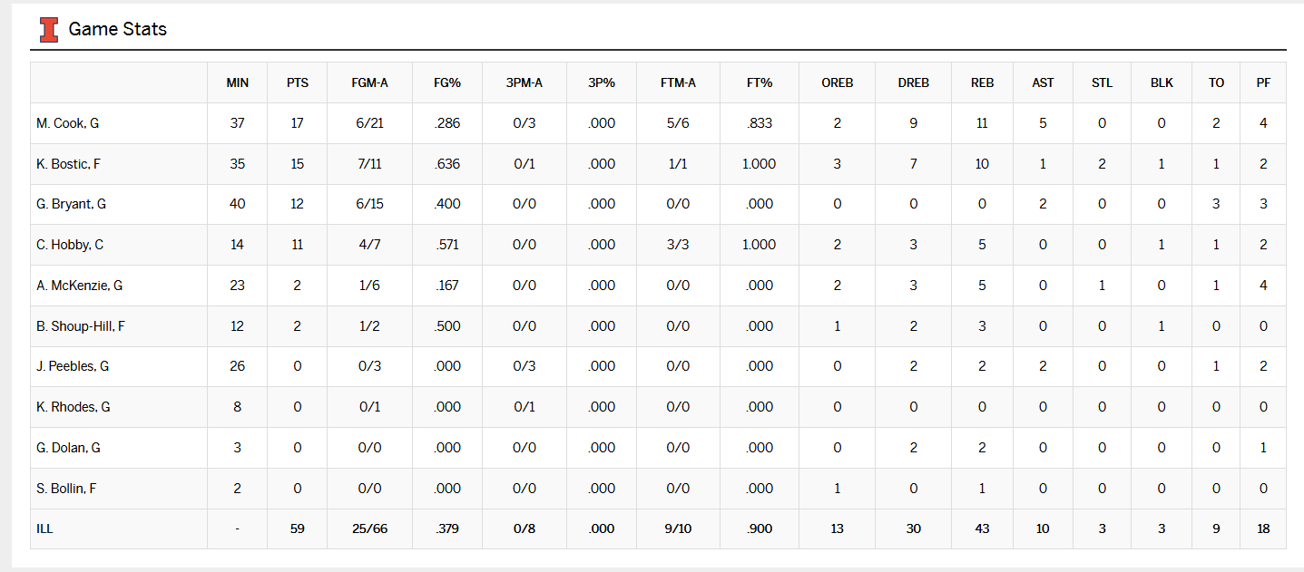The width and height of the screenshot is (1304, 572).
Task: Click the 3PM-A column header
Action: coord(525,82)
